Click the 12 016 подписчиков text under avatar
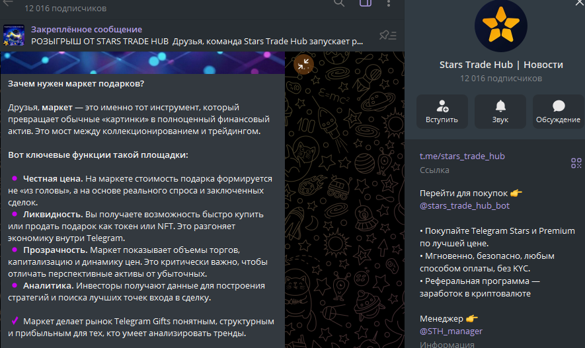585x348 pixels. tap(501, 79)
